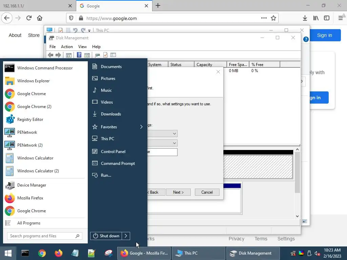The width and height of the screenshot is (347, 260).
Task: Click the muted volume tray icon
Action: pos(317,253)
